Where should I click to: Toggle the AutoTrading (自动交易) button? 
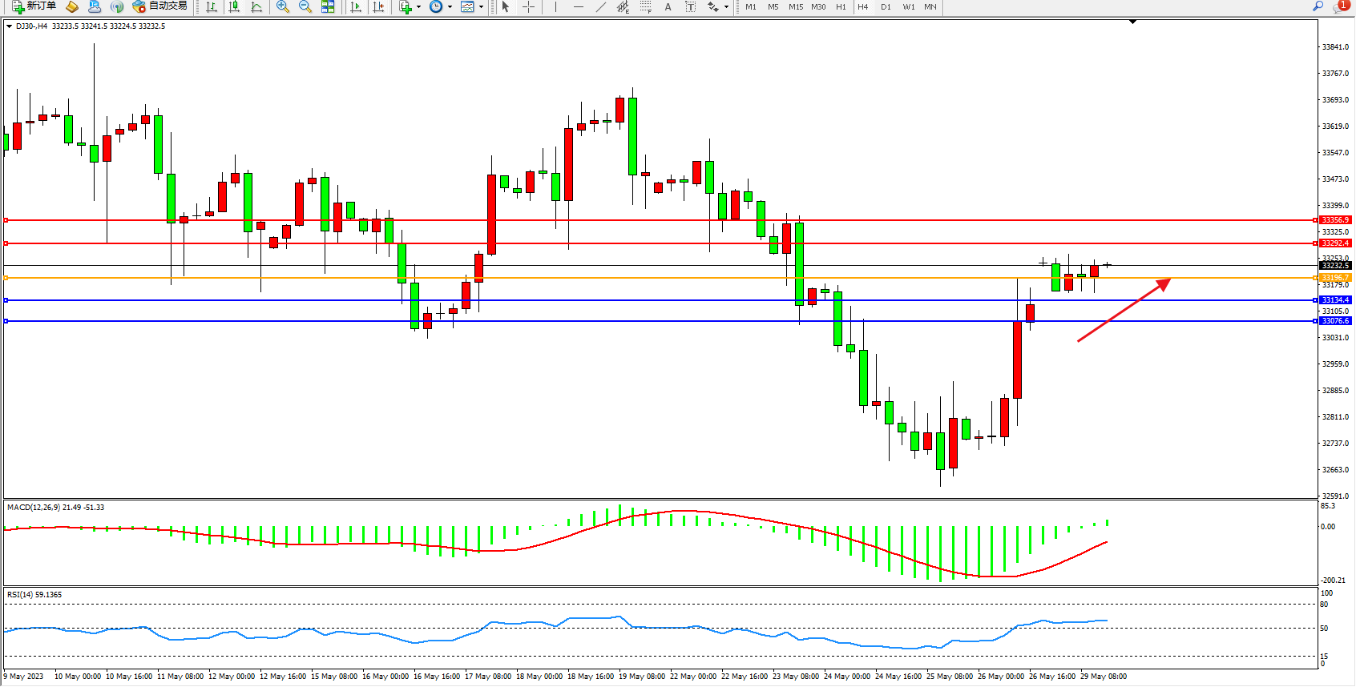pyautogui.click(x=160, y=6)
